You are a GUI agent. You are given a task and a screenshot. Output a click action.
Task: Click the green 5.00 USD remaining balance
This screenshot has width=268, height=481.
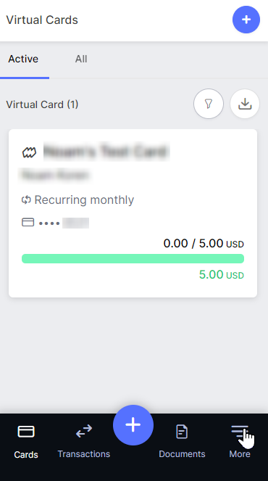[222, 274]
